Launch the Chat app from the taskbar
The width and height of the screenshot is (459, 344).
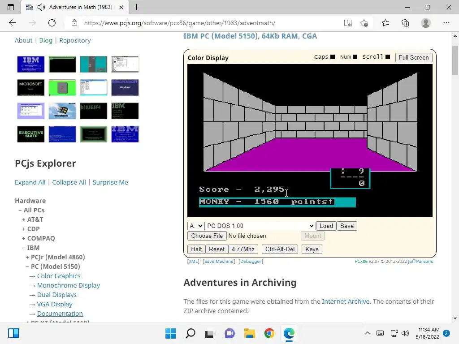click(x=230, y=333)
